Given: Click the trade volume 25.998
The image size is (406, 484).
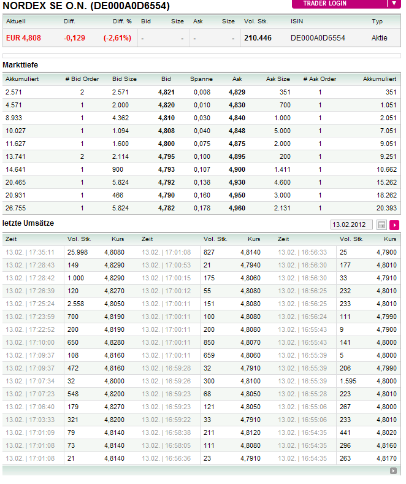Looking at the screenshot, I should click(x=77, y=253).
